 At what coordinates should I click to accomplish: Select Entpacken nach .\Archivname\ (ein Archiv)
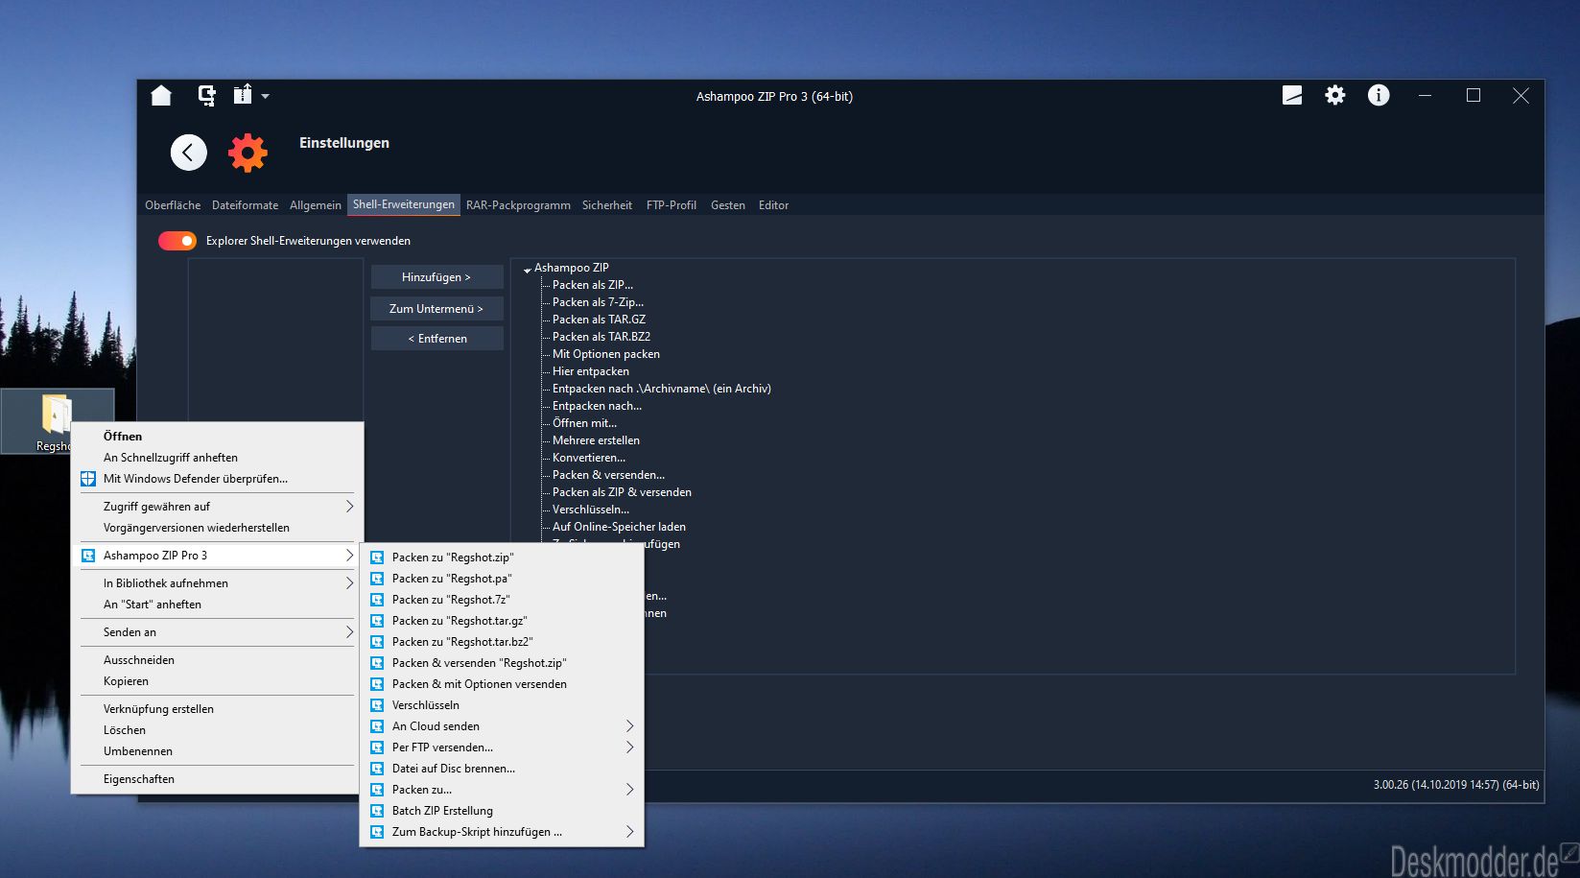click(x=661, y=389)
